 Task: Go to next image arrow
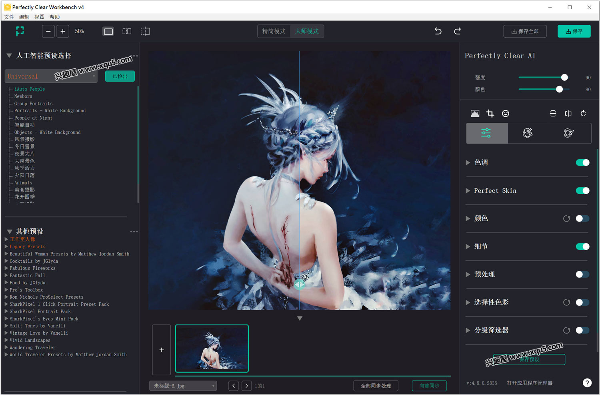point(247,386)
